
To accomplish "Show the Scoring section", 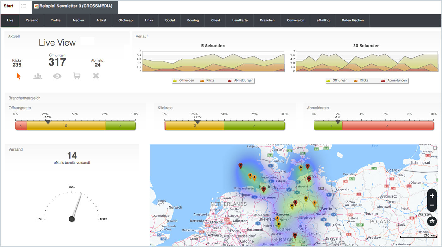I will (x=193, y=20).
